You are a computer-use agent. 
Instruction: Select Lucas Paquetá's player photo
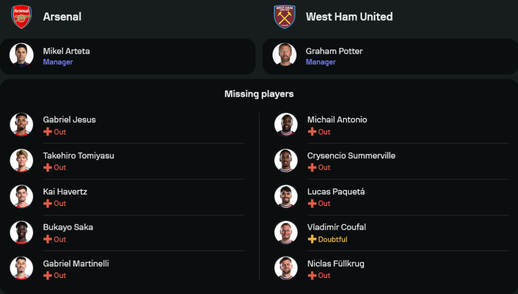pos(286,196)
